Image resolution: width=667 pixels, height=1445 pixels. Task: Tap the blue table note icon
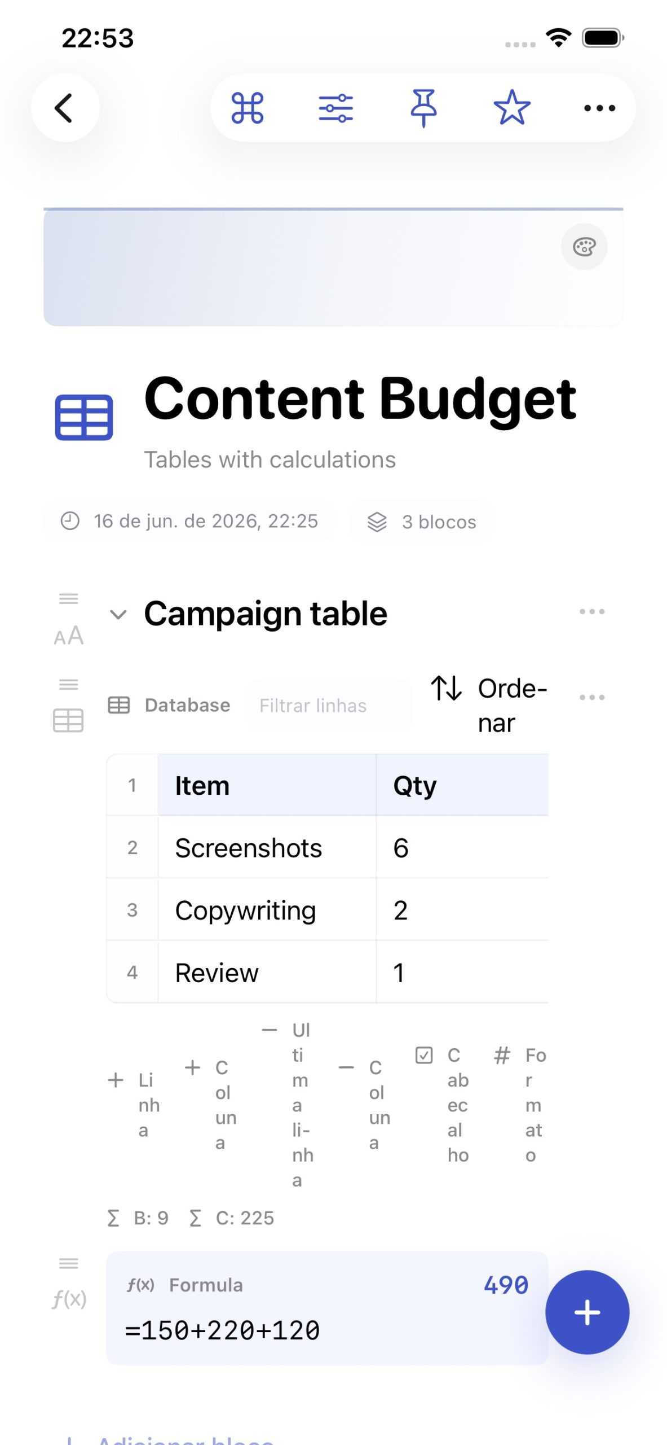pos(83,417)
